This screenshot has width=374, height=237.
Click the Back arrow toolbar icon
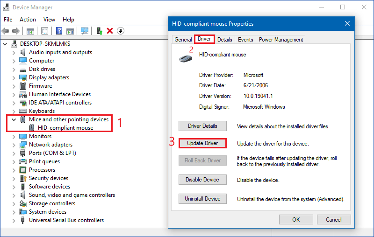click(x=5, y=31)
